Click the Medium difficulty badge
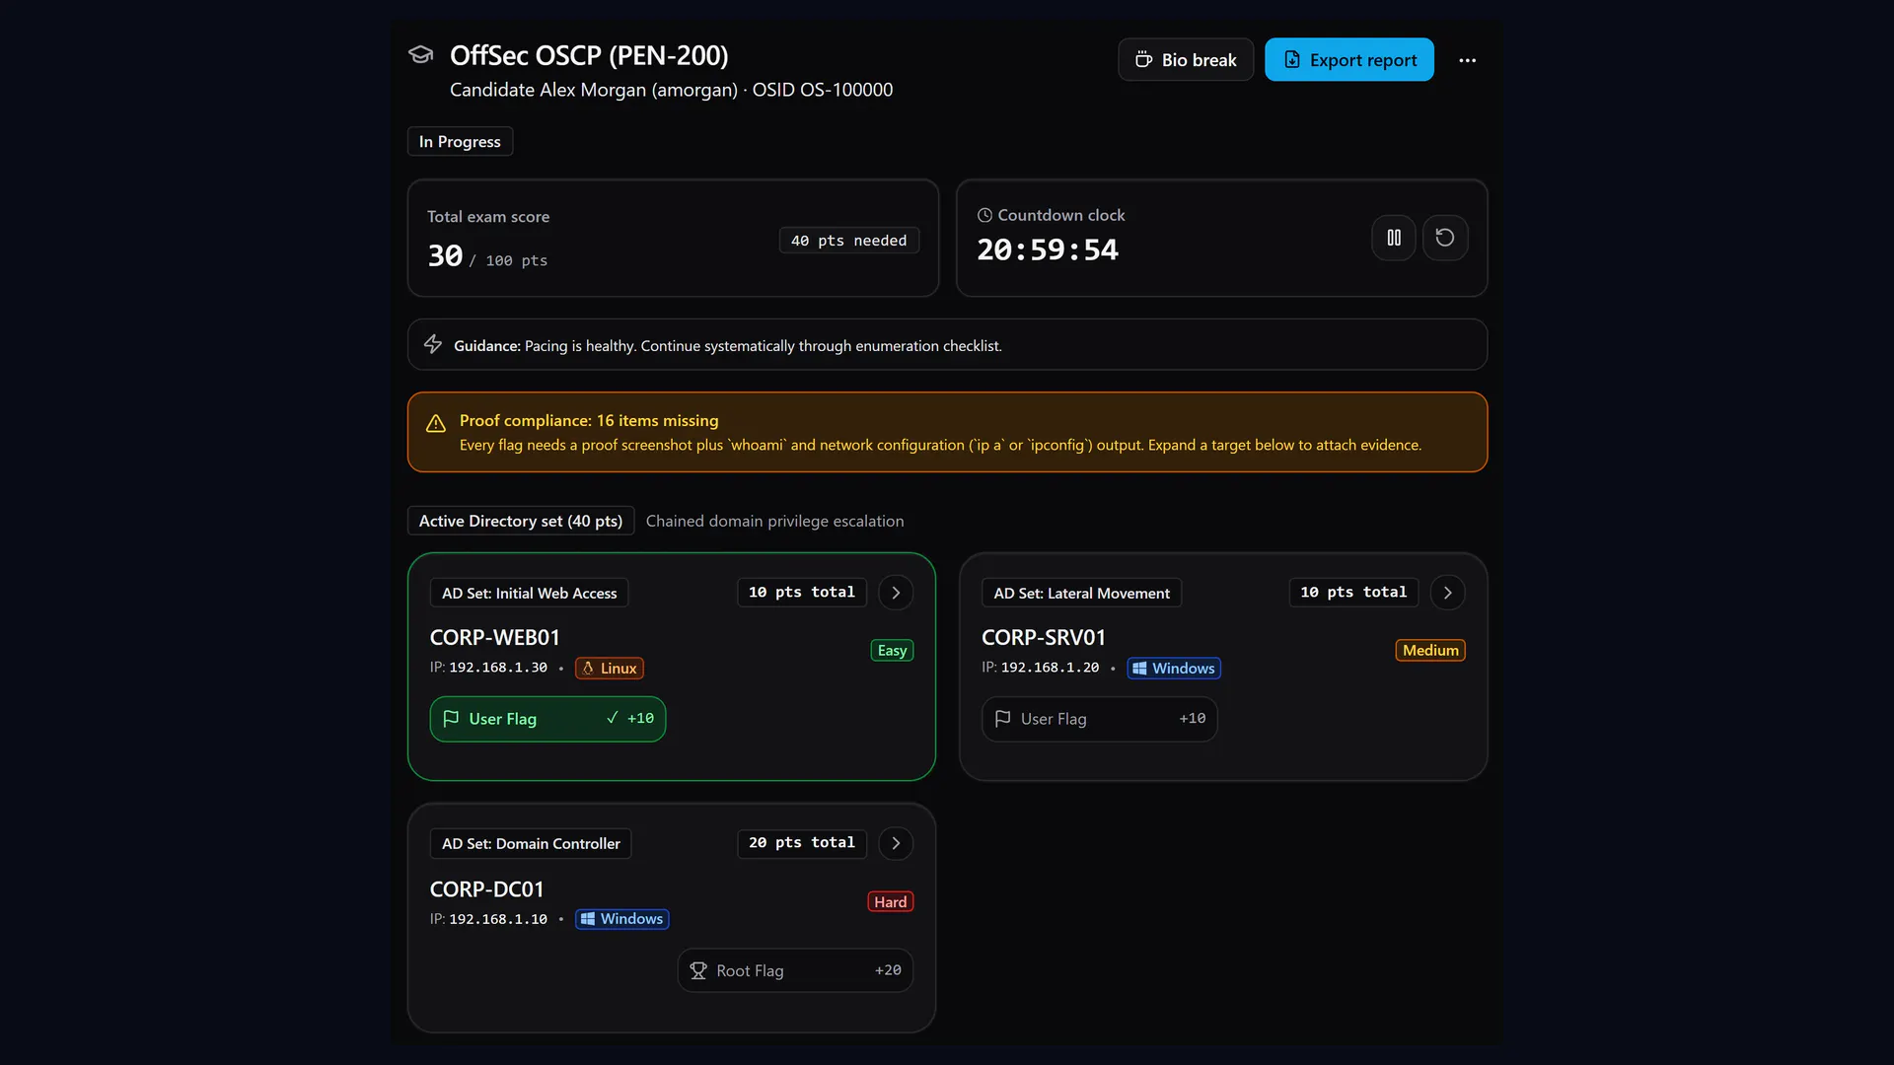The image size is (1894, 1065). click(1430, 651)
